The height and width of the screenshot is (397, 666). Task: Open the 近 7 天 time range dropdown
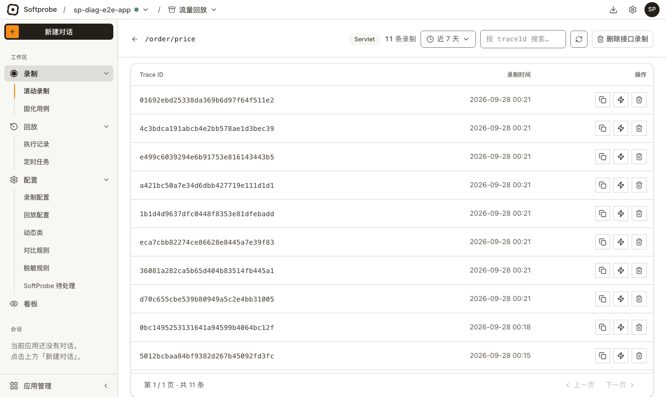click(448, 39)
